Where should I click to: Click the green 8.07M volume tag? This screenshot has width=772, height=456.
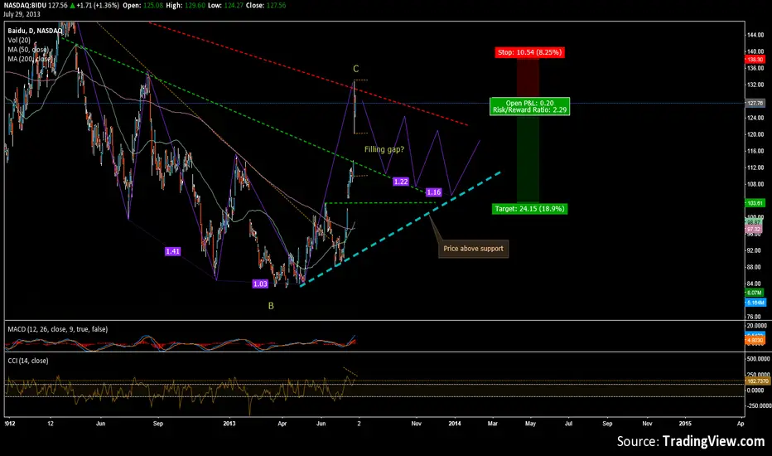coord(755,293)
